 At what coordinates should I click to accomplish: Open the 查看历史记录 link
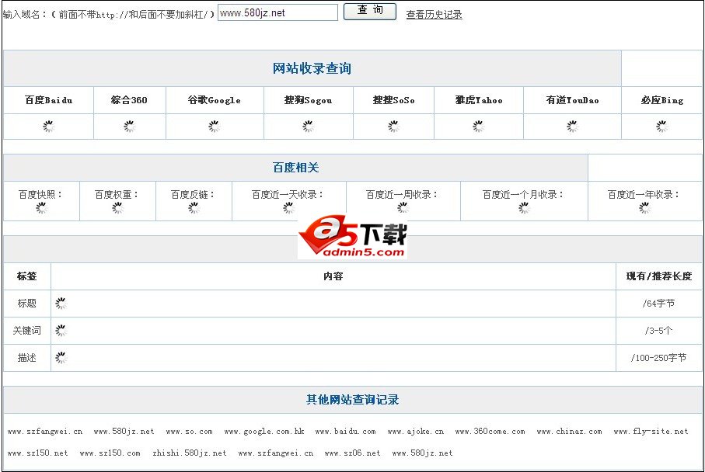coord(434,15)
